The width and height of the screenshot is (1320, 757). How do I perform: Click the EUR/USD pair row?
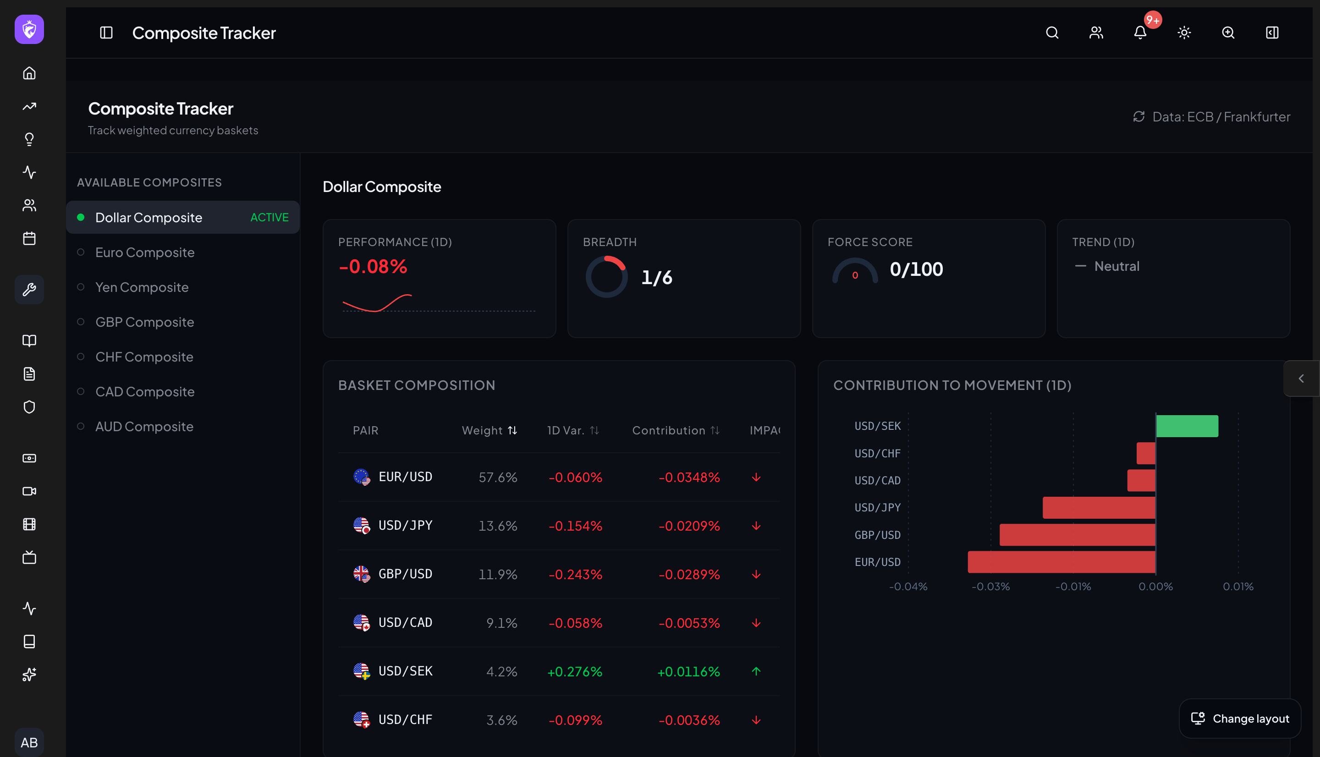point(558,477)
